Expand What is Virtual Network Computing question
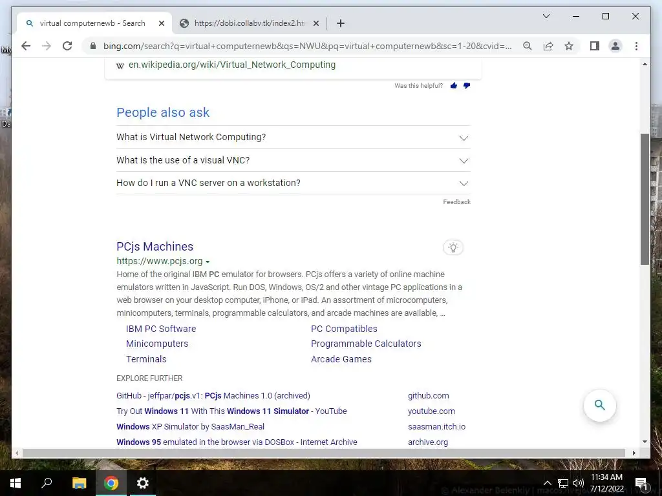The width and height of the screenshot is (662, 496). (293, 137)
